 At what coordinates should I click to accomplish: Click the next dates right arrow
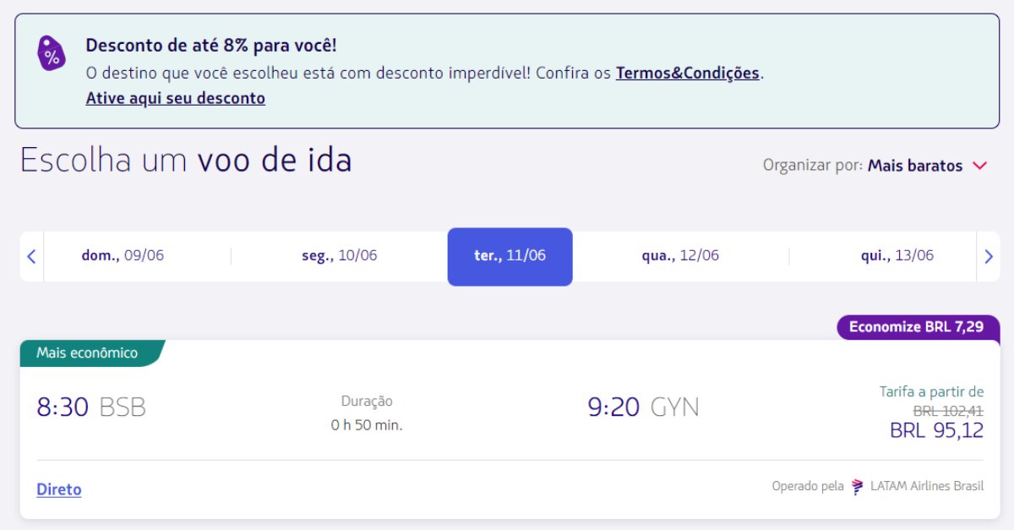[x=989, y=256]
